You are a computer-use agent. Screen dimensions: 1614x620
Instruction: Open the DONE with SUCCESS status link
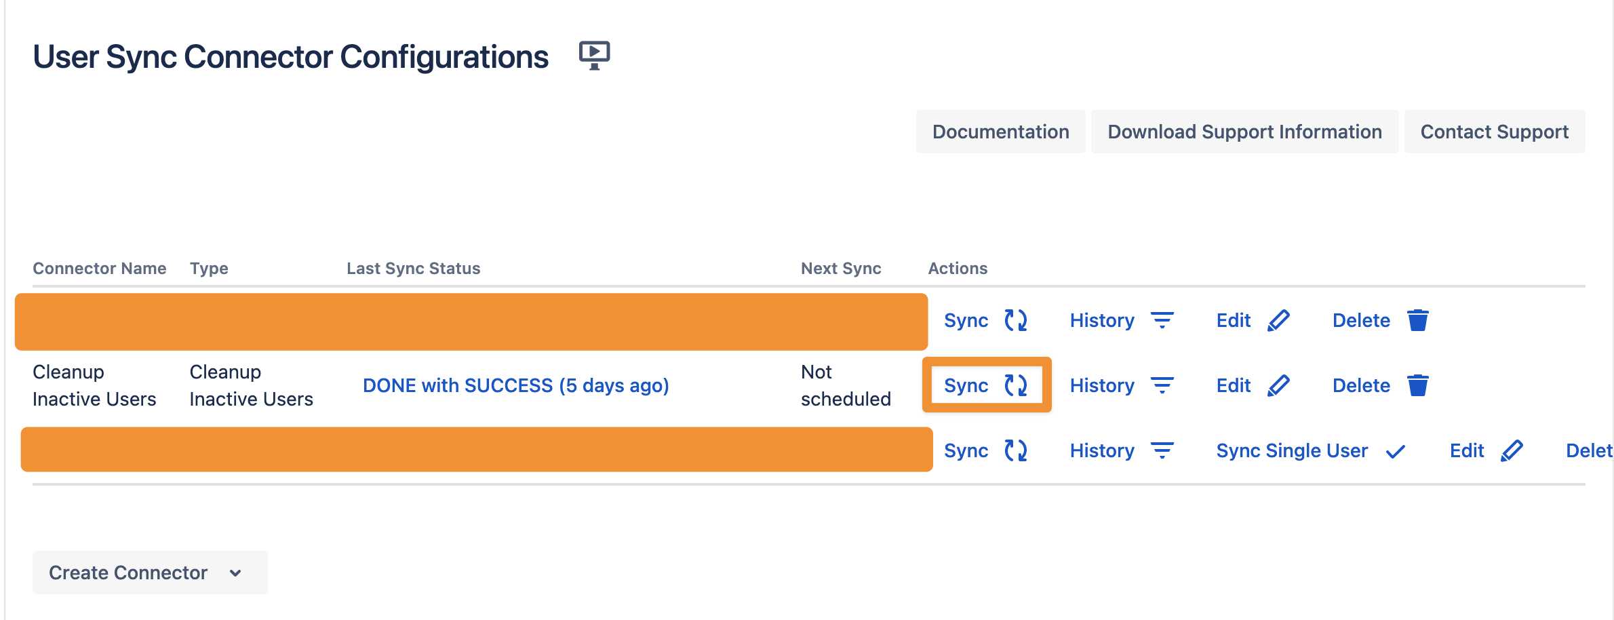pos(516,385)
